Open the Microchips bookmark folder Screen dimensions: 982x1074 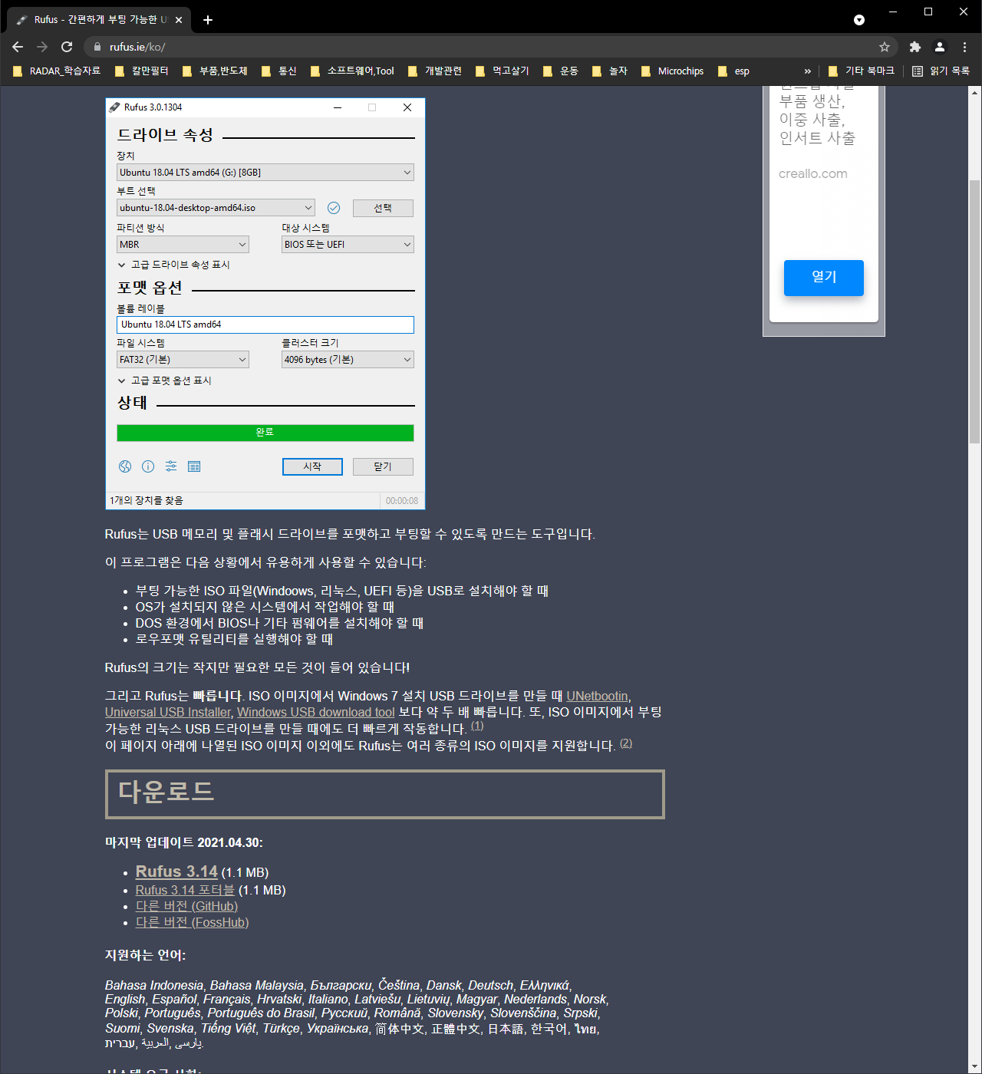point(673,71)
